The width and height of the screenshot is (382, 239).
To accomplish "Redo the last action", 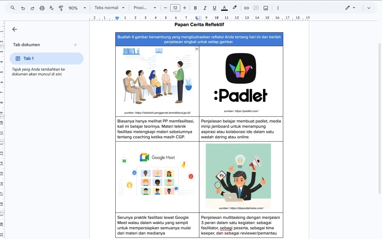I will coord(32,8).
